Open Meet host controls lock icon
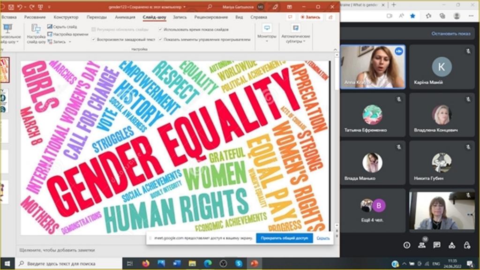The height and width of the screenshot is (270, 480). [467, 245]
